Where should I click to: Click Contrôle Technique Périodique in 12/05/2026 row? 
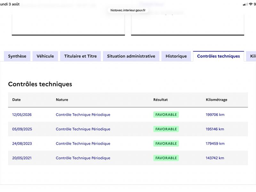83,115
